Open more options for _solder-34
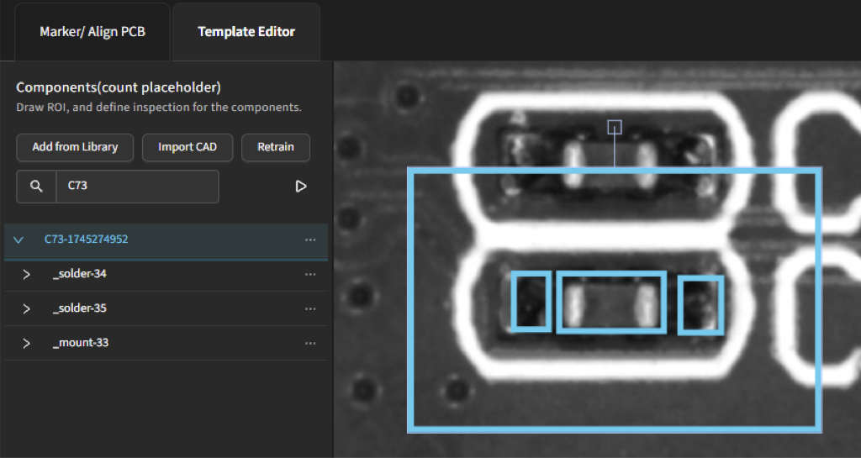861x458 pixels. [x=310, y=274]
